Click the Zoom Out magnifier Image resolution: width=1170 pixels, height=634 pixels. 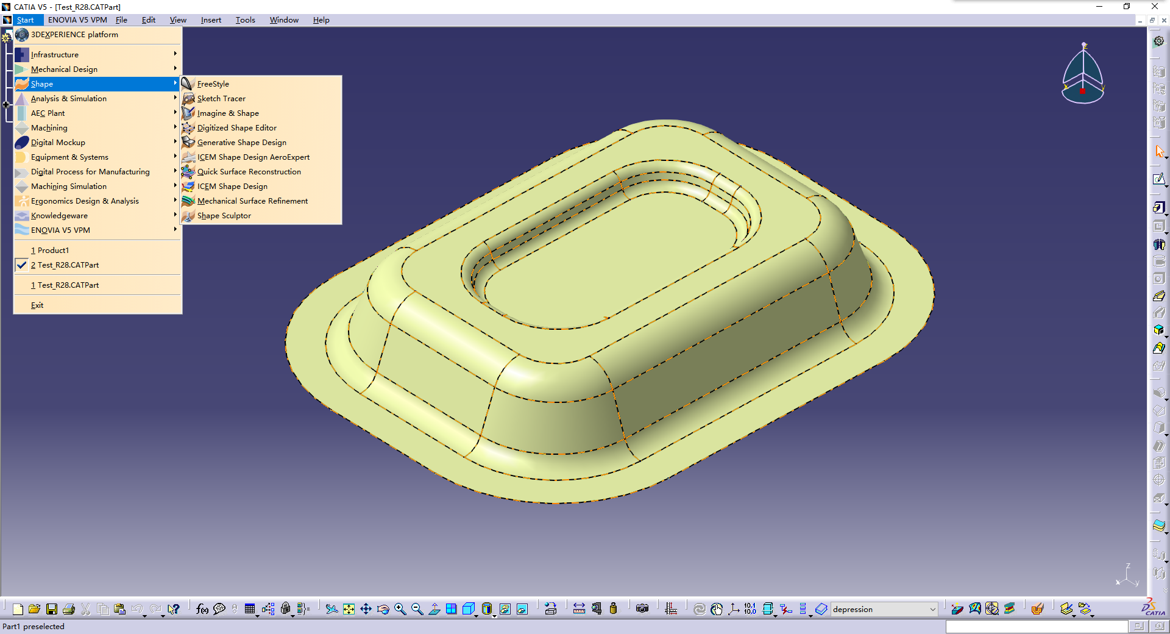coord(417,609)
